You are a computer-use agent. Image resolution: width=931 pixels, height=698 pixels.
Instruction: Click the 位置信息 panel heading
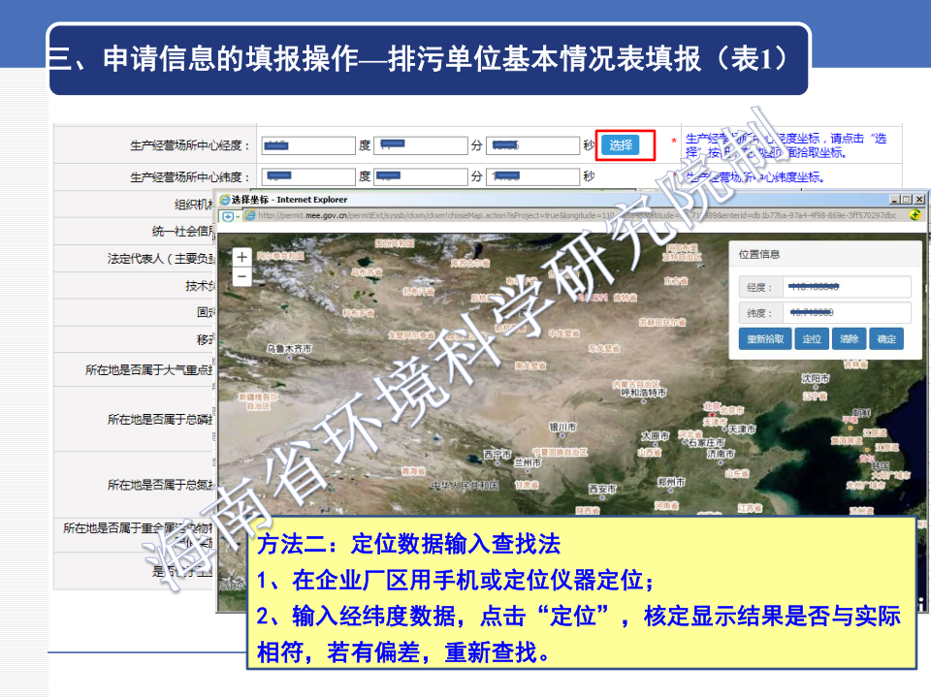(x=758, y=255)
